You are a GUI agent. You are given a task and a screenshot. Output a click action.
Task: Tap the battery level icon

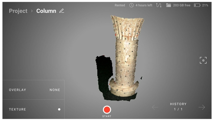coord(197,5)
